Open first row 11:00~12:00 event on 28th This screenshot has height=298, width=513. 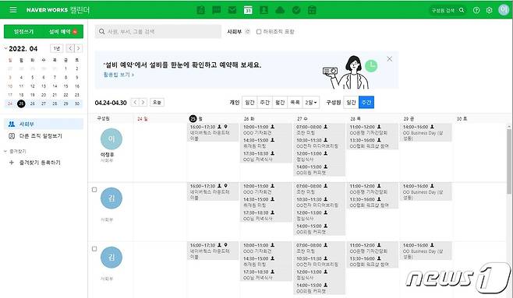[373, 130]
